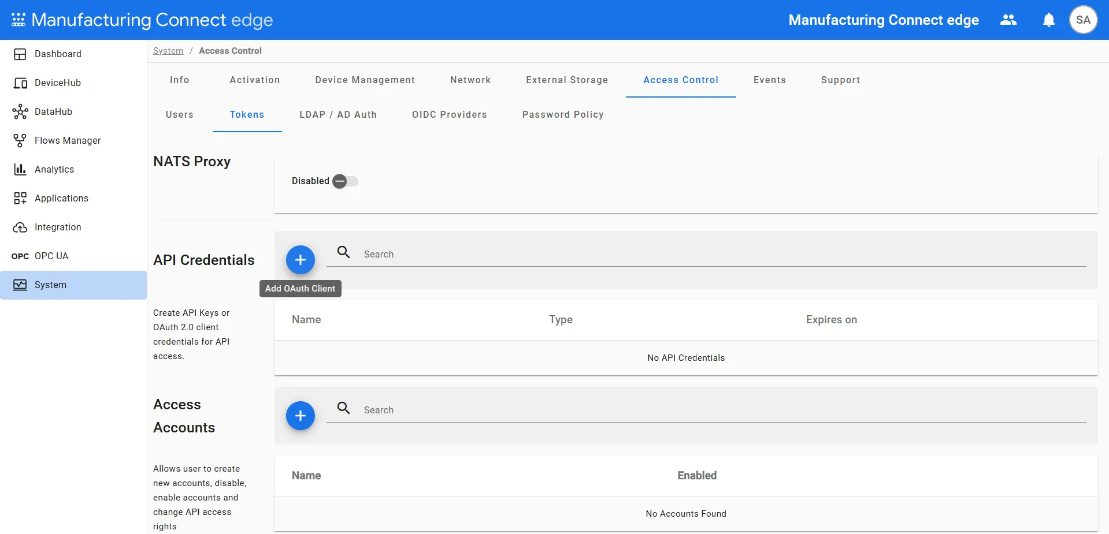Click the Expires on column header

pos(832,320)
